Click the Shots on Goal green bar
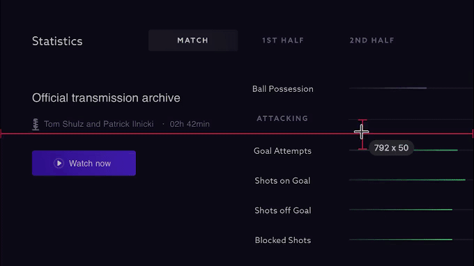This screenshot has height=266, width=474. [407, 180]
